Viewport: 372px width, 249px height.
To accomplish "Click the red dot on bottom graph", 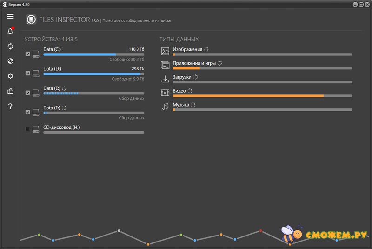I will click(261, 230).
